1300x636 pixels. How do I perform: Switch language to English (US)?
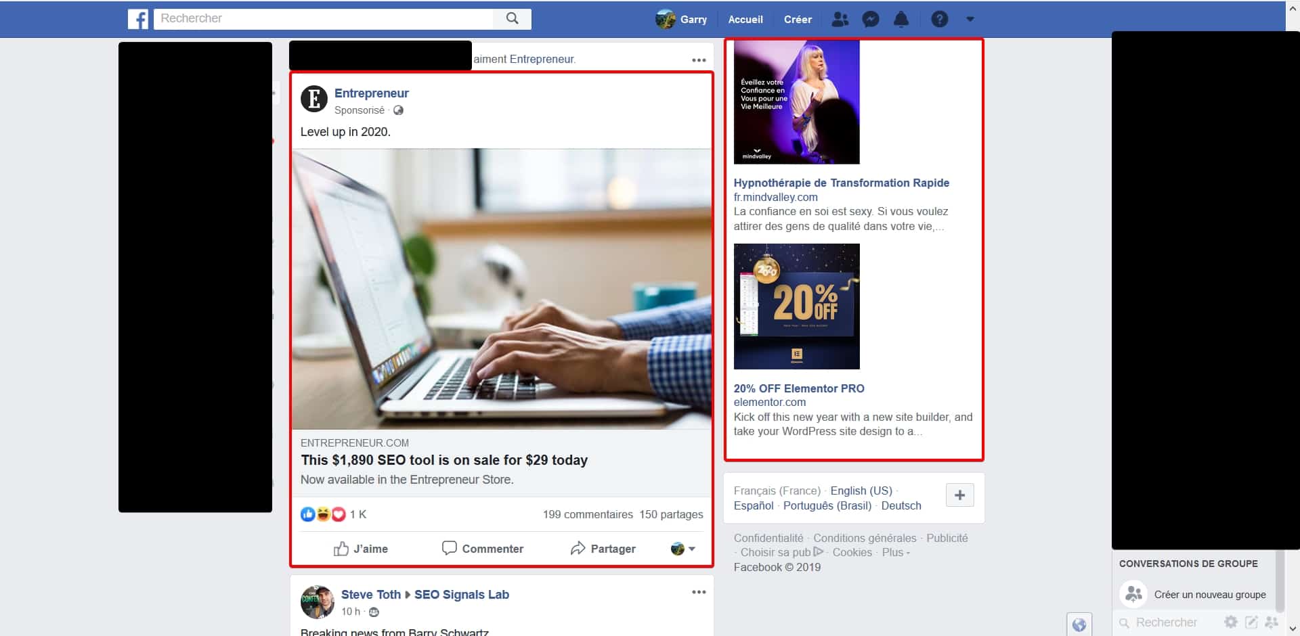click(861, 491)
